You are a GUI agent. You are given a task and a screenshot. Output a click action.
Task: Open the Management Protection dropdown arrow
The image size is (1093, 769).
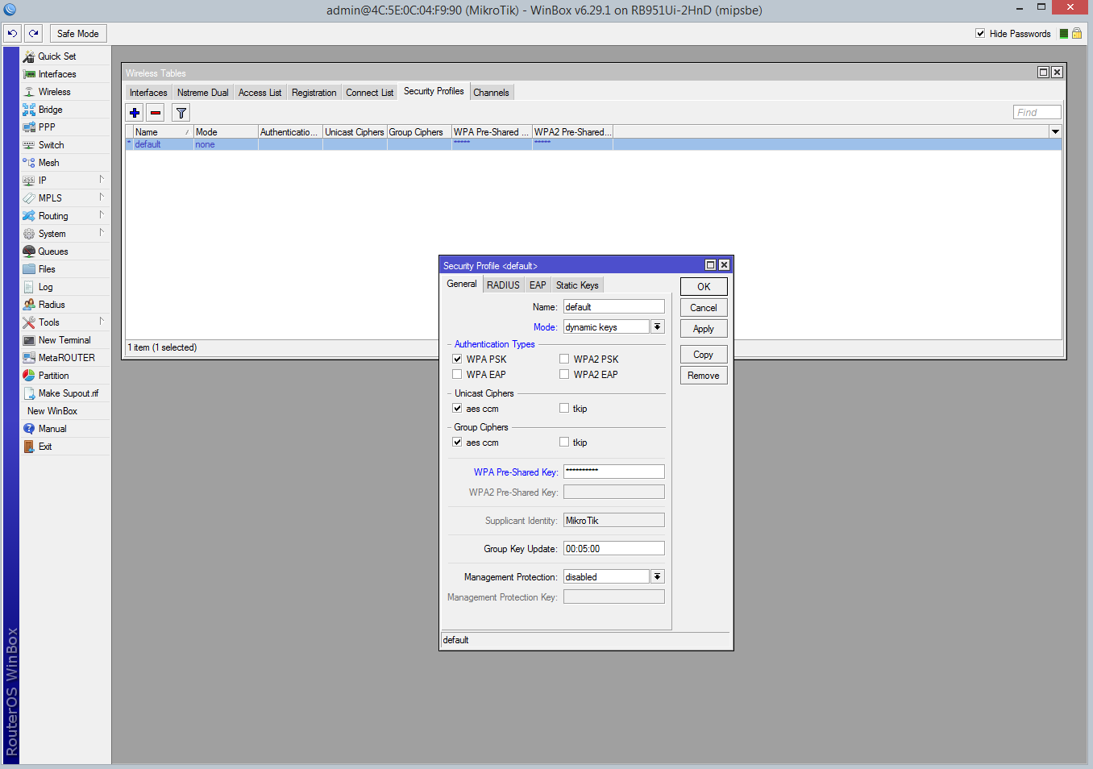point(658,577)
